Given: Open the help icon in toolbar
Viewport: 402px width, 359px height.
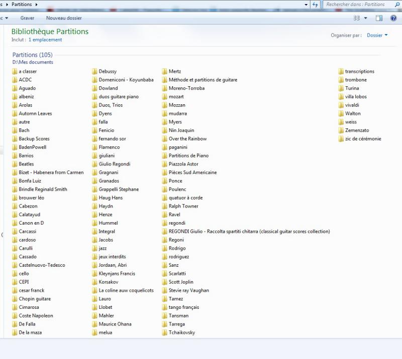Looking at the screenshot, I should pos(394,18).
